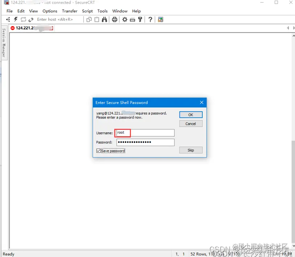Screen dimensions: 295x257
Task: Open the File menu
Action: point(9,11)
